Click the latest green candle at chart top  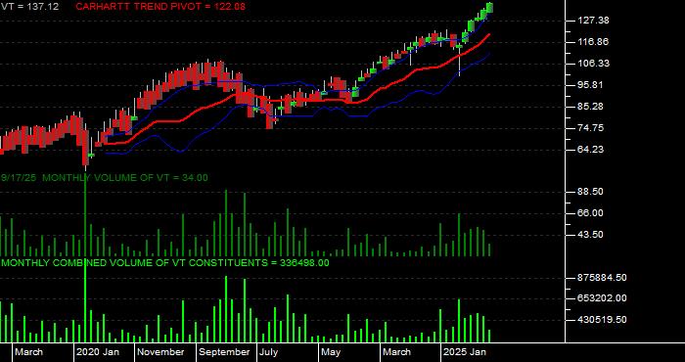[x=489, y=8]
